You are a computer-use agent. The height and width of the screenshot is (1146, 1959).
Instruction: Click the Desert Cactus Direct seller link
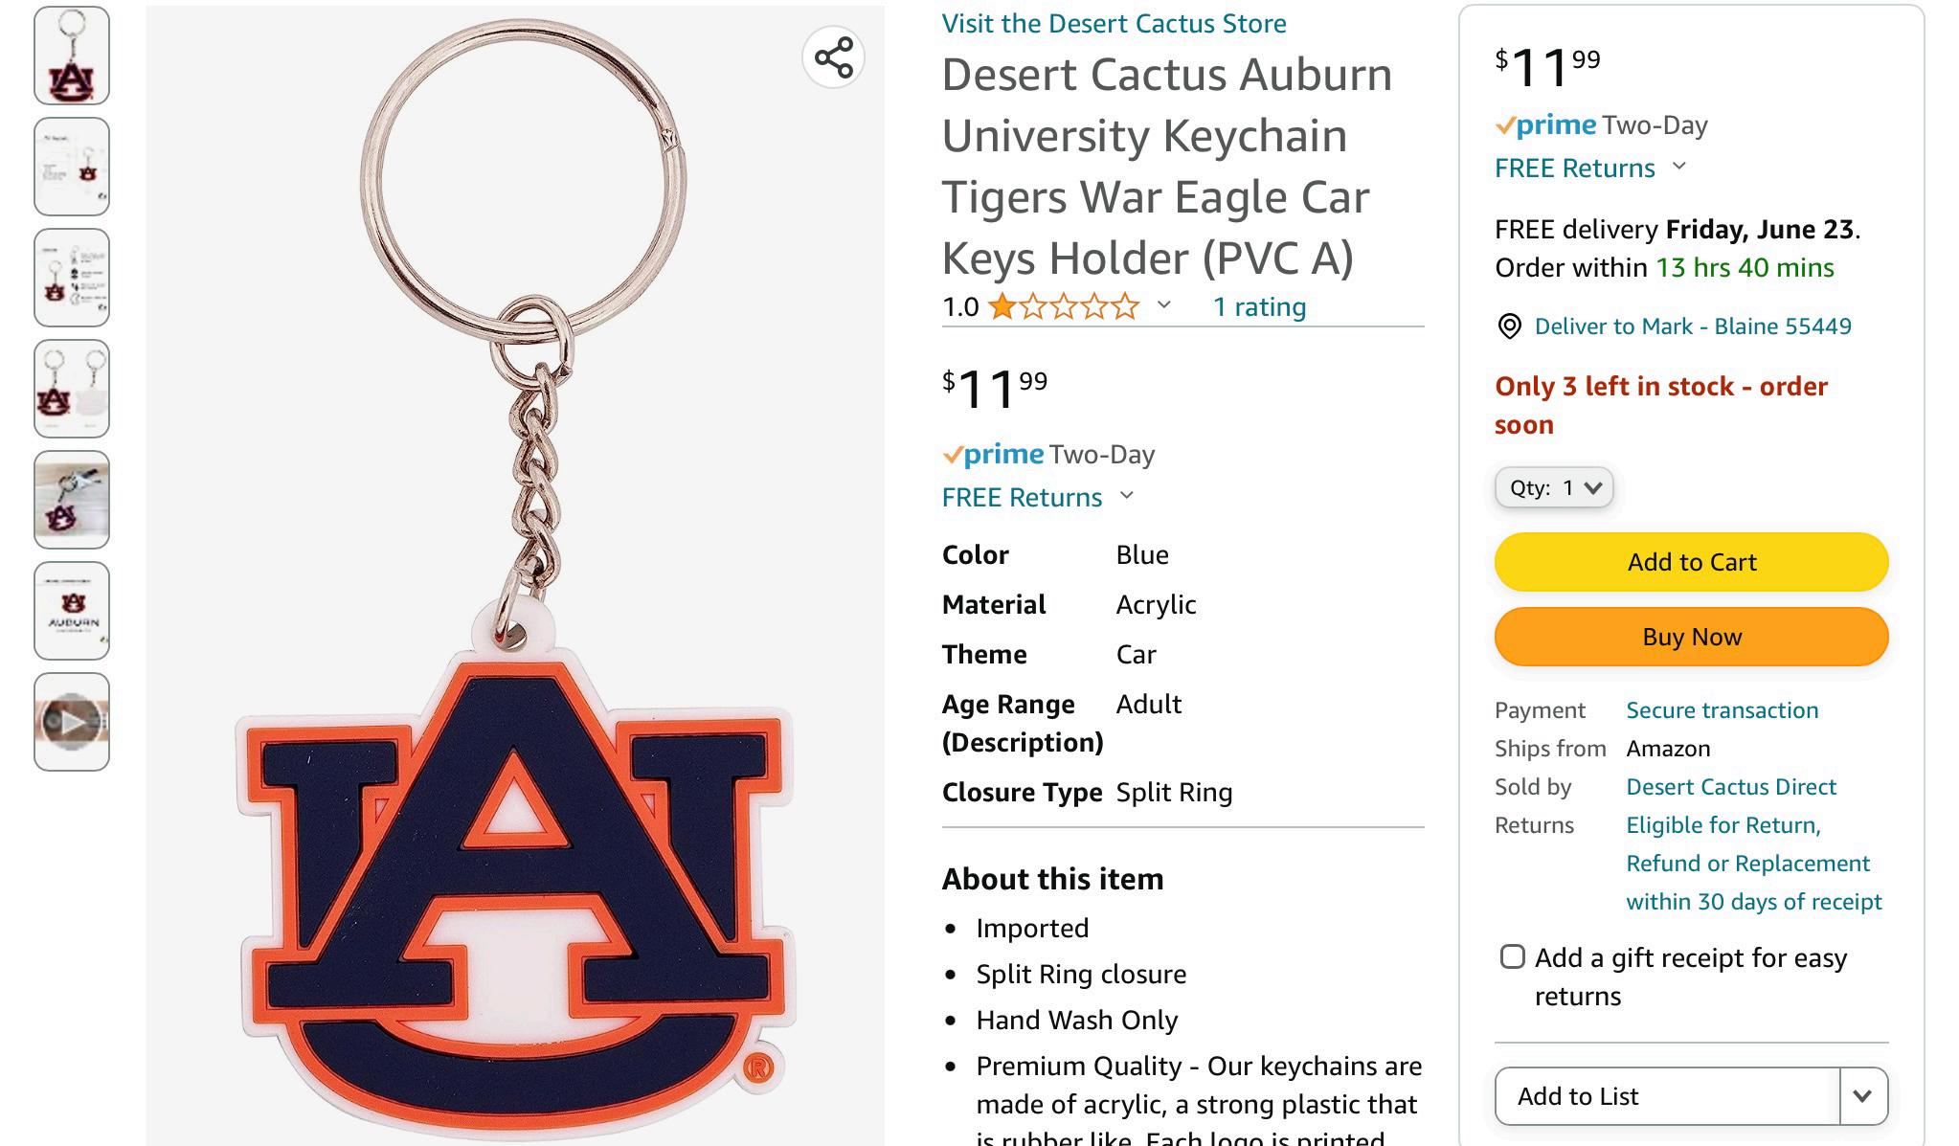point(1730,787)
